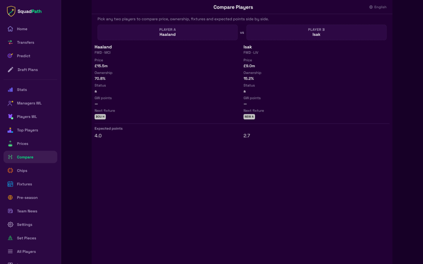Click the All Players list icon

tap(10, 251)
